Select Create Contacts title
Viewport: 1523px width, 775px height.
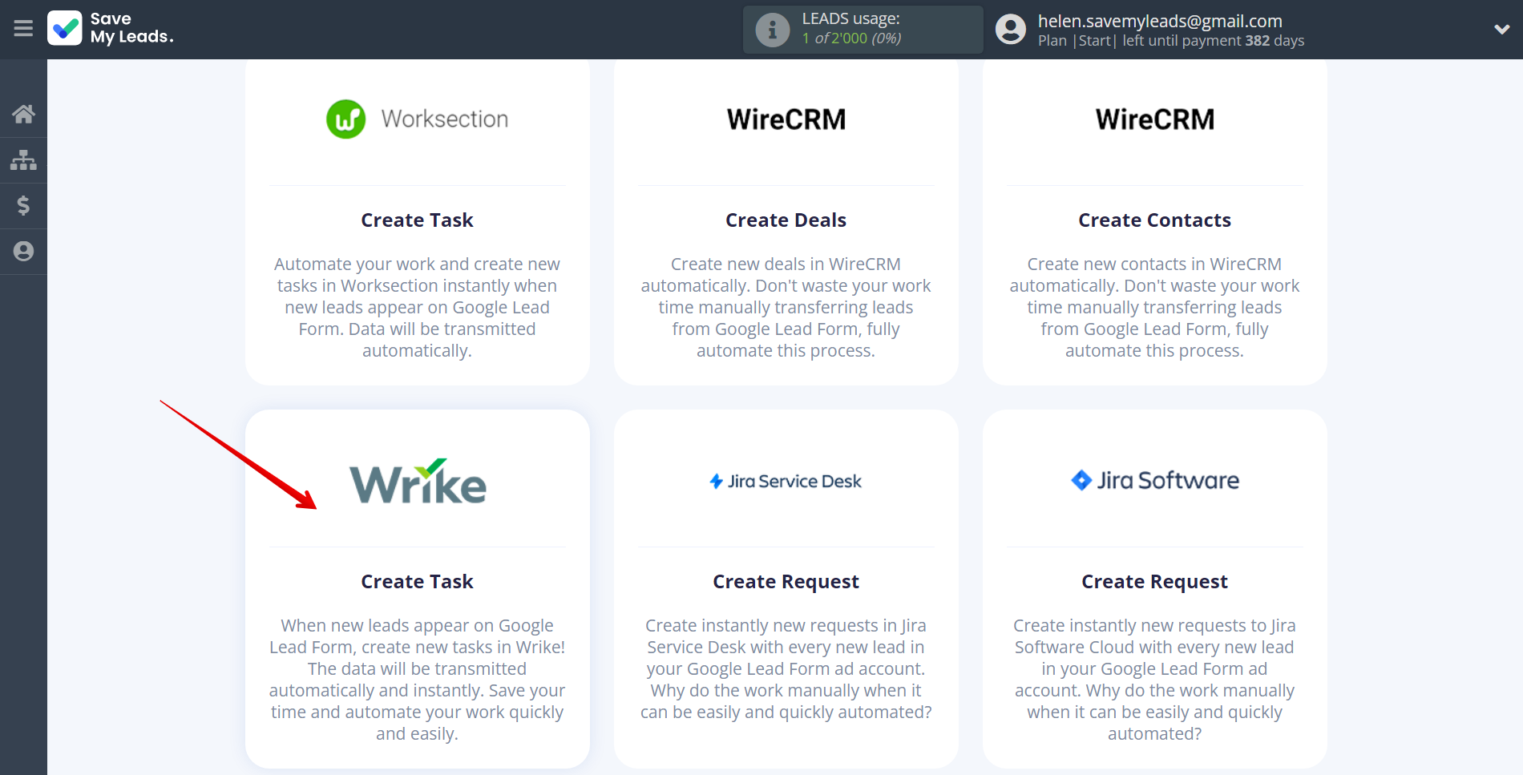(1155, 220)
